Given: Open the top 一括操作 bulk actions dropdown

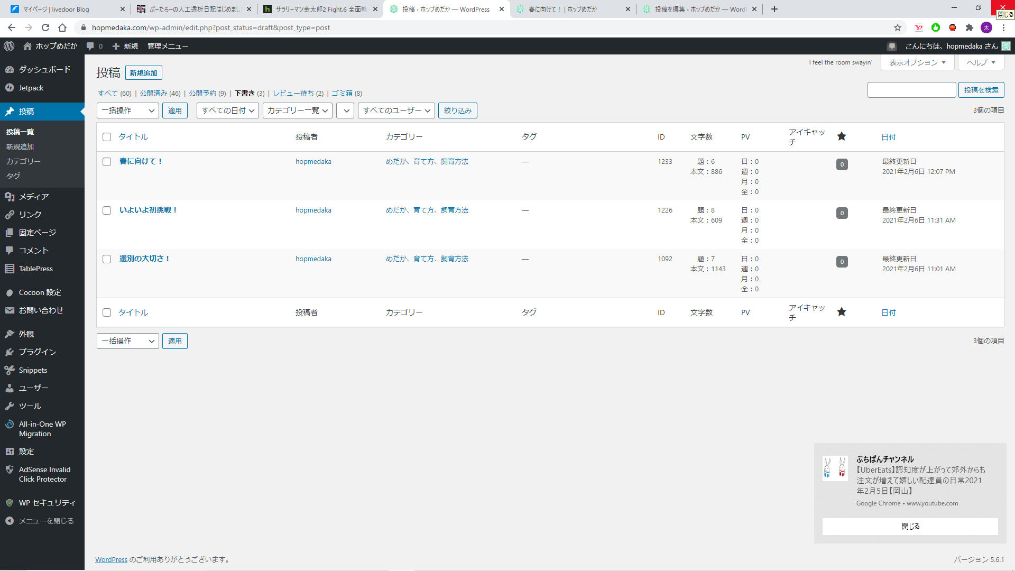Looking at the screenshot, I should (x=127, y=110).
